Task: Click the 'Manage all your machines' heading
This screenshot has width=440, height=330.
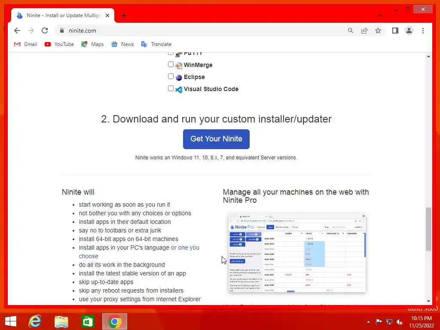Action: tap(296, 196)
